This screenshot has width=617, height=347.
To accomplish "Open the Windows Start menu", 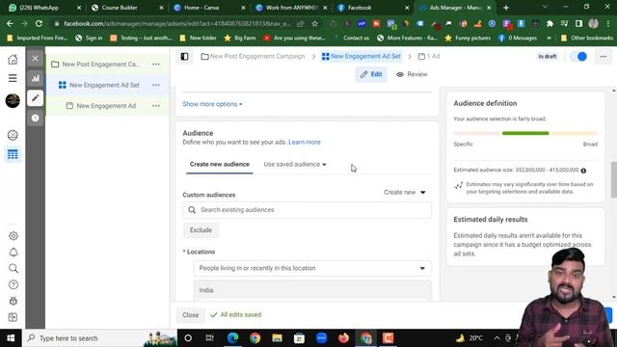I will pyautogui.click(x=11, y=338).
